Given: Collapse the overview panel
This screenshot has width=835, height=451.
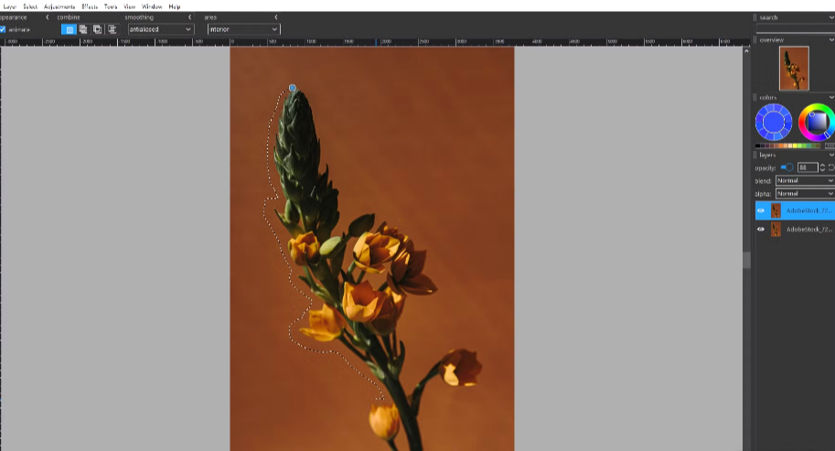Looking at the screenshot, I should tap(831, 40).
